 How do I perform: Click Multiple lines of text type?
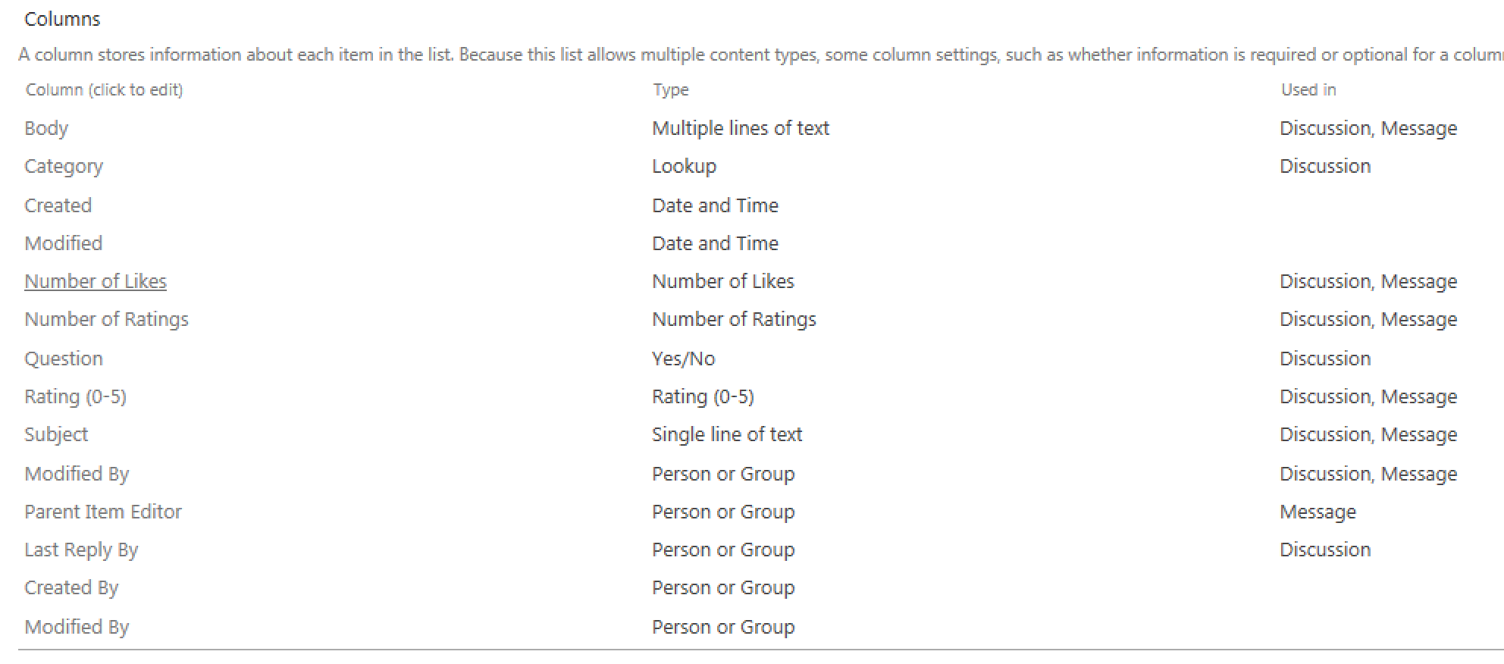click(x=741, y=128)
